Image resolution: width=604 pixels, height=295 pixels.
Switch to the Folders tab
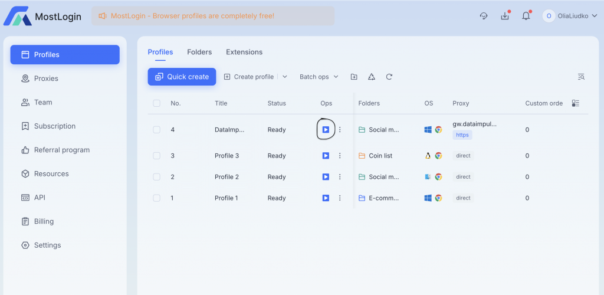click(x=199, y=52)
